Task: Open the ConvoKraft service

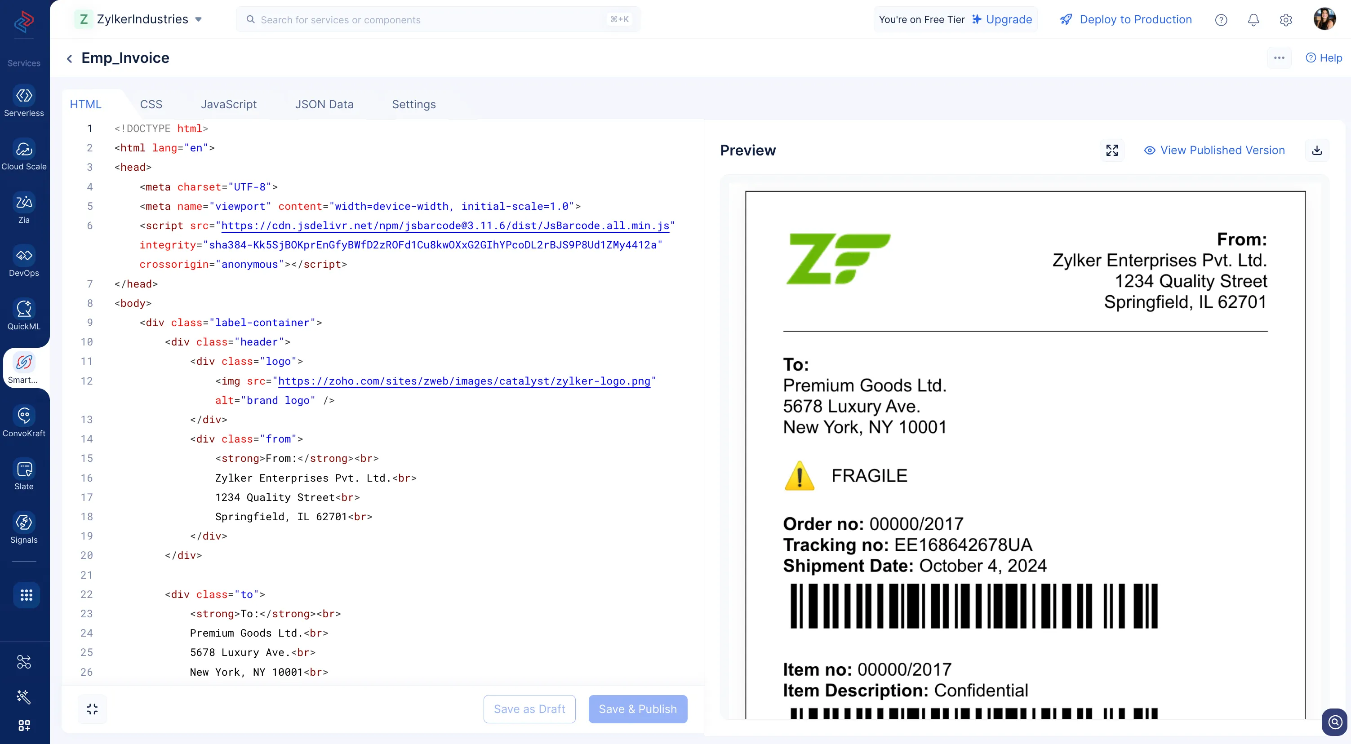Action: coord(24,421)
